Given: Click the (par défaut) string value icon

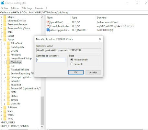Looking at the screenshot, I should (x=48, y=22).
